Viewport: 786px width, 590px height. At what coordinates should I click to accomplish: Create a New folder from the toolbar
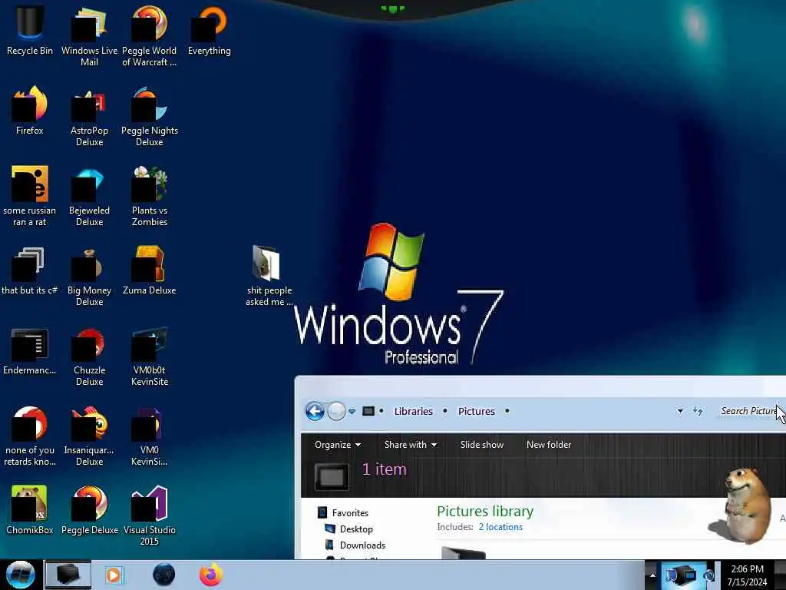click(x=548, y=445)
